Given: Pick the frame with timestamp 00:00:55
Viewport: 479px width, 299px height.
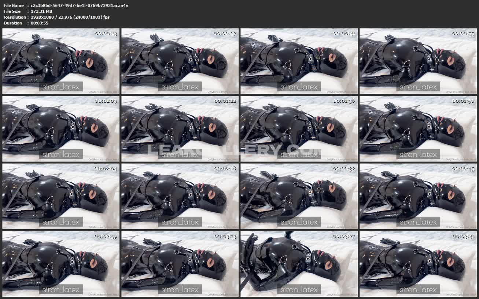Looking at the screenshot, I should (418, 61).
